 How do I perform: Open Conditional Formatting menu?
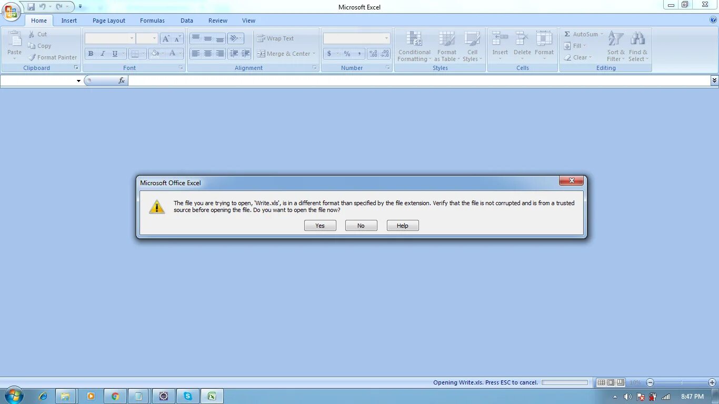tap(414, 46)
